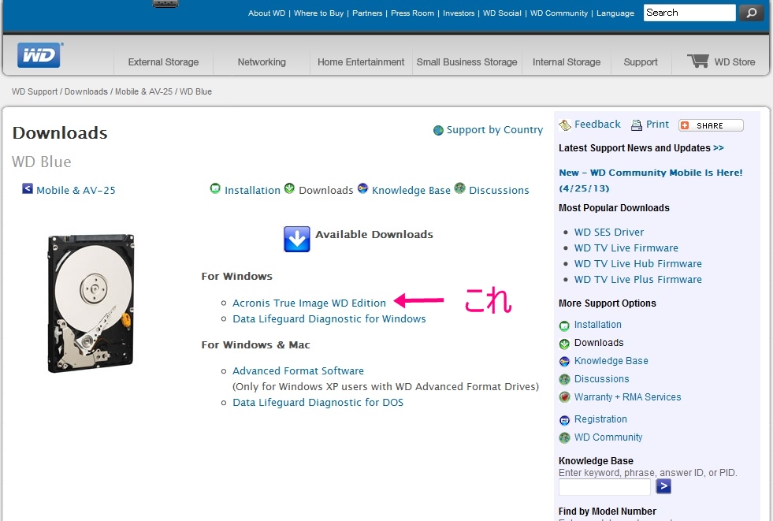Open the Home Entertainment menu

point(361,62)
